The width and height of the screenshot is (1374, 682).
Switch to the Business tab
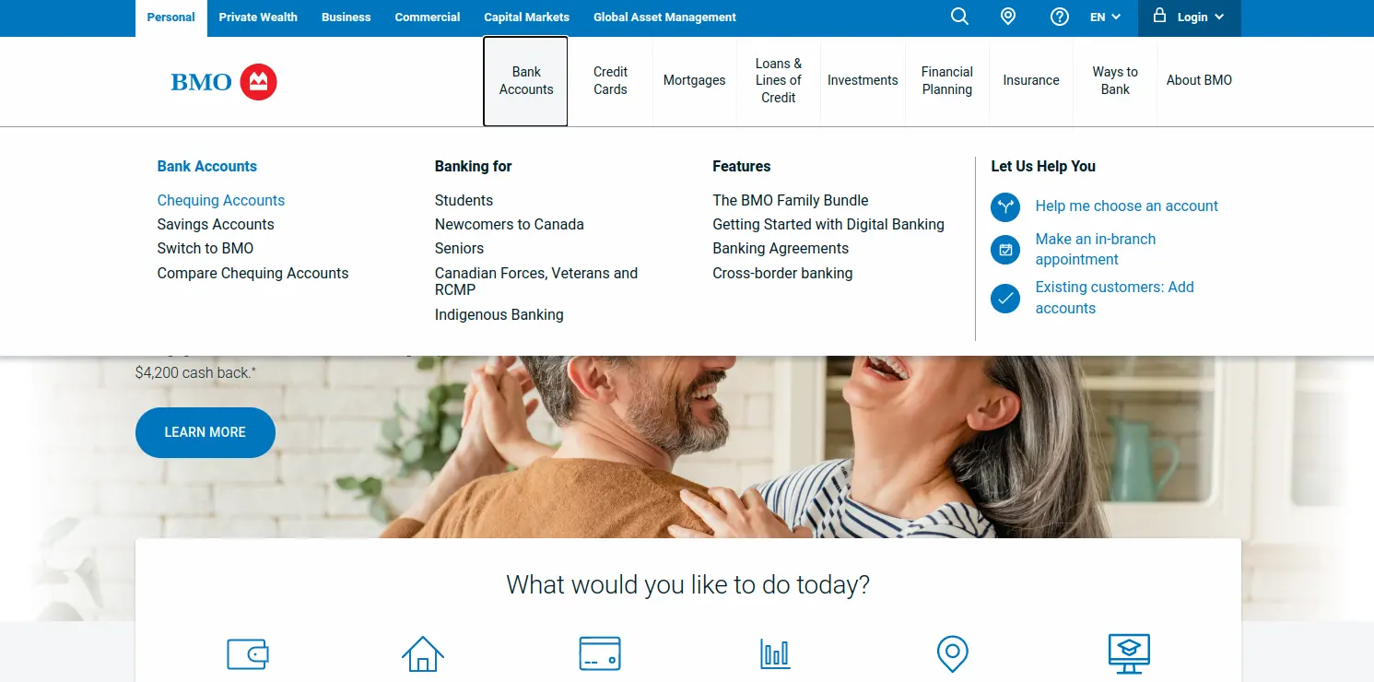(x=346, y=18)
